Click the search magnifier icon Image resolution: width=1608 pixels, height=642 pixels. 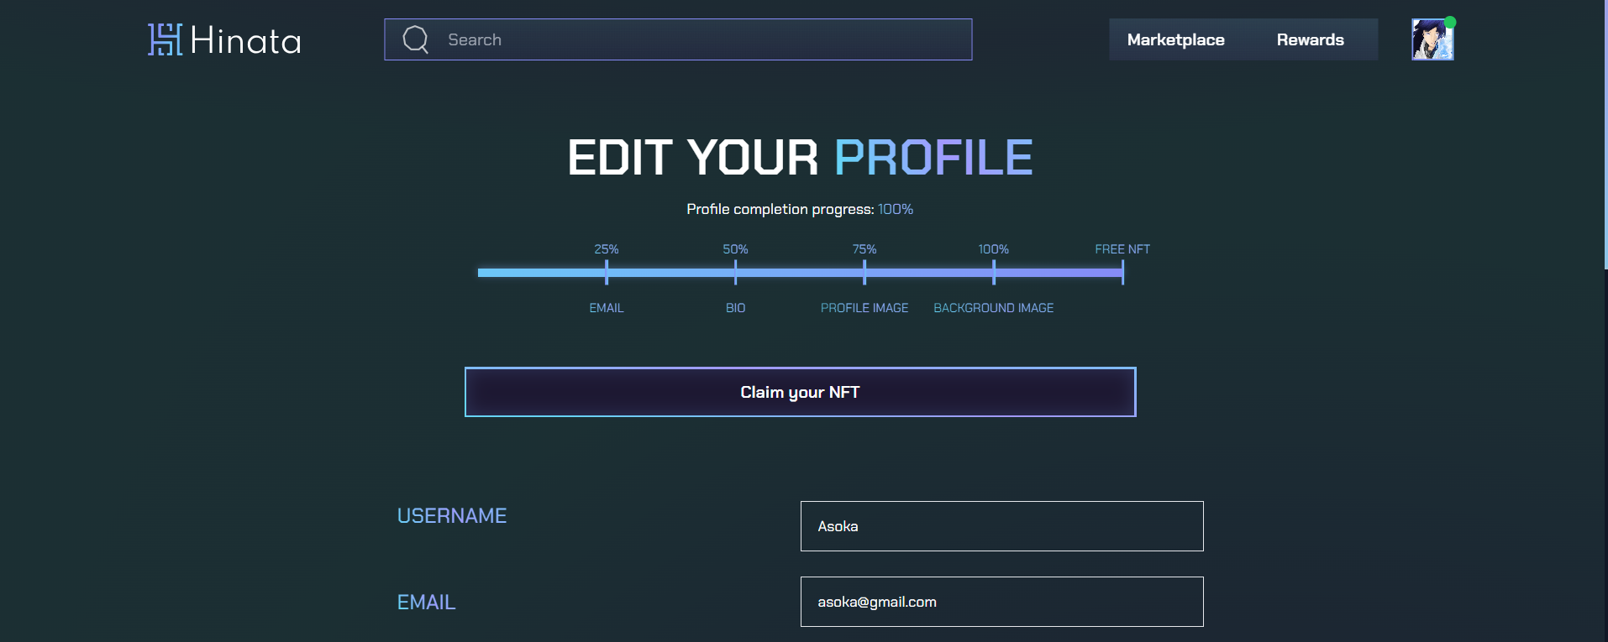point(416,39)
